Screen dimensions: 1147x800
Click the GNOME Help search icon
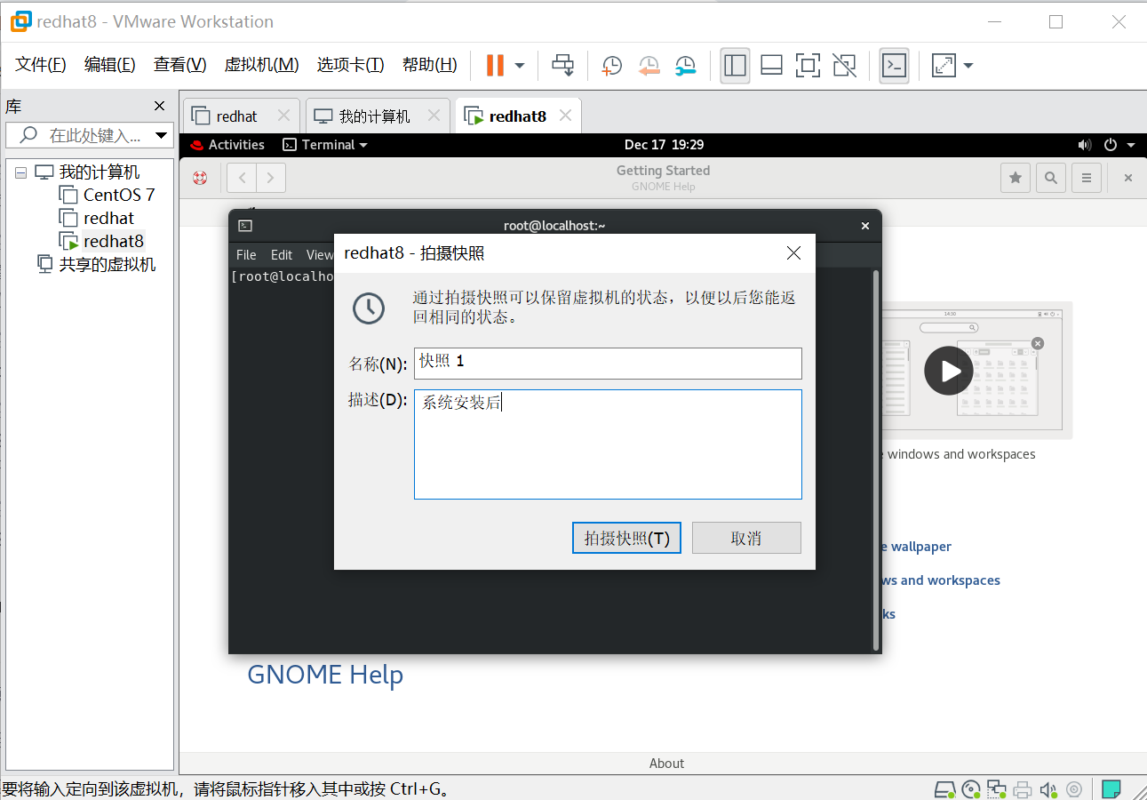1051,178
